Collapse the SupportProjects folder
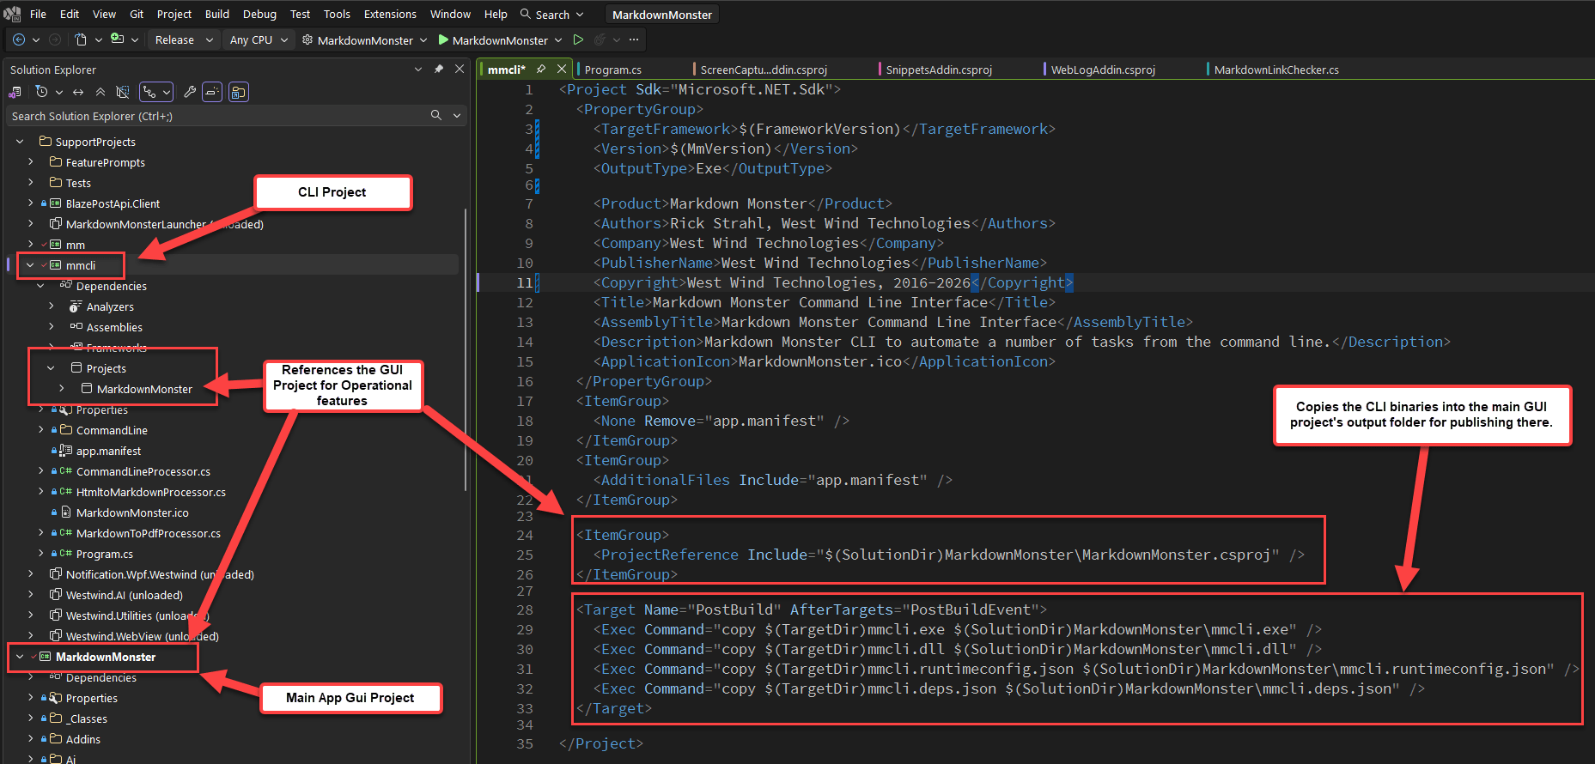Viewport: 1595px width, 764px height. point(20,142)
